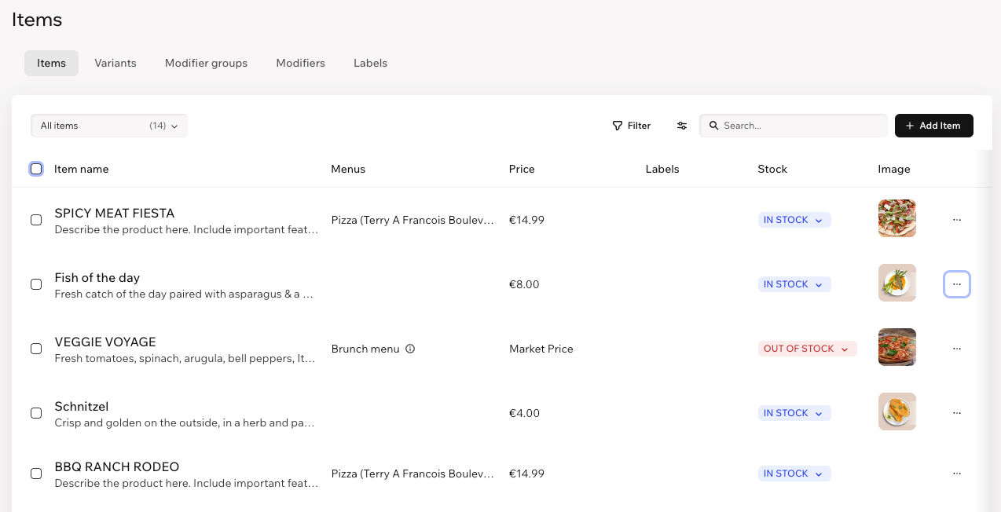
Task: Click the Market Price cell
Action: pyautogui.click(x=541, y=349)
